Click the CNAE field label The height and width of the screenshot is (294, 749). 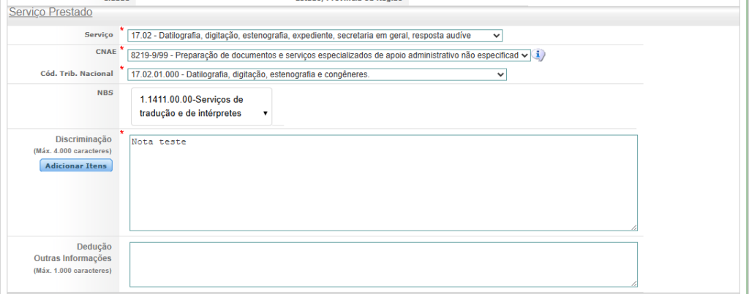103,51
